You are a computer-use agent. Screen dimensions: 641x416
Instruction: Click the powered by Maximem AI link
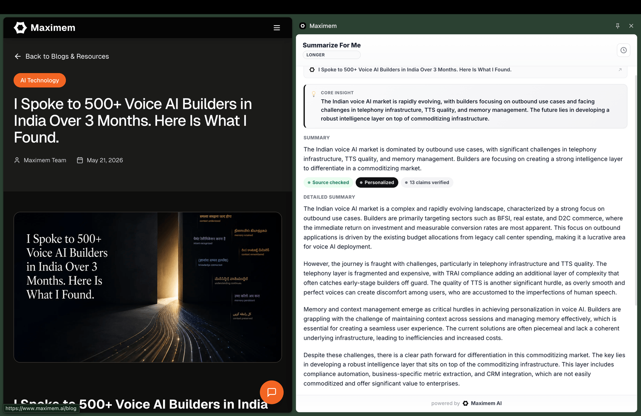pyautogui.click(x=466, y=403)
